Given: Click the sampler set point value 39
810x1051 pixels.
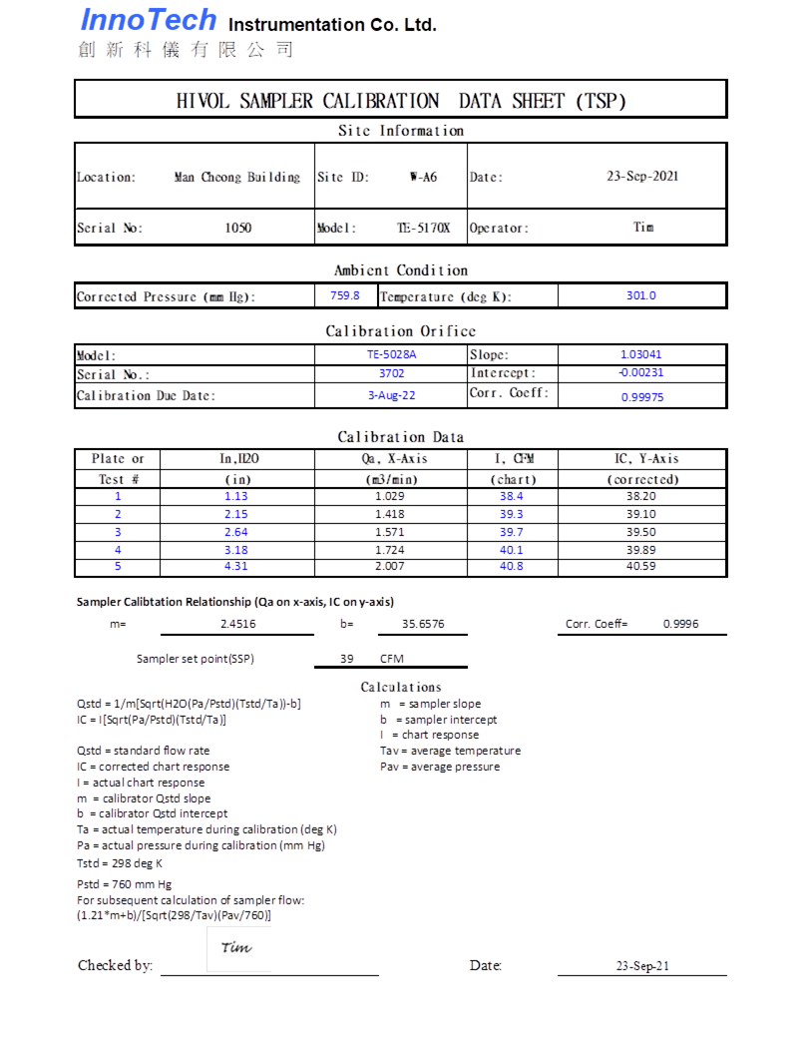Looking at the screenshot, I should pyautogui.click(x=347, y=659).
